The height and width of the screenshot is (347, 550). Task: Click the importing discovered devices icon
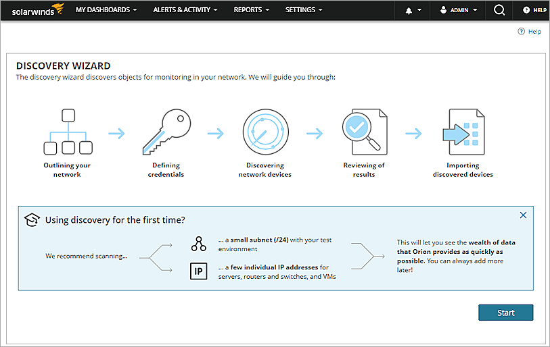coord(463,132)
